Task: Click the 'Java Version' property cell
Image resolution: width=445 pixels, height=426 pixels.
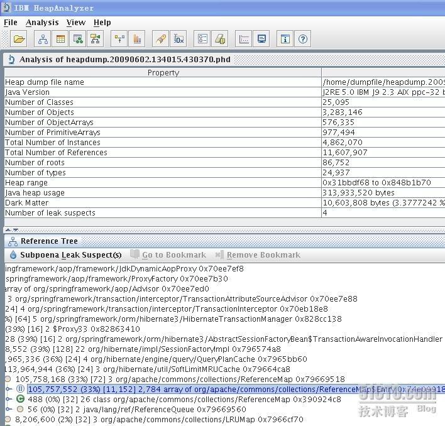Action: coord(163,92)
